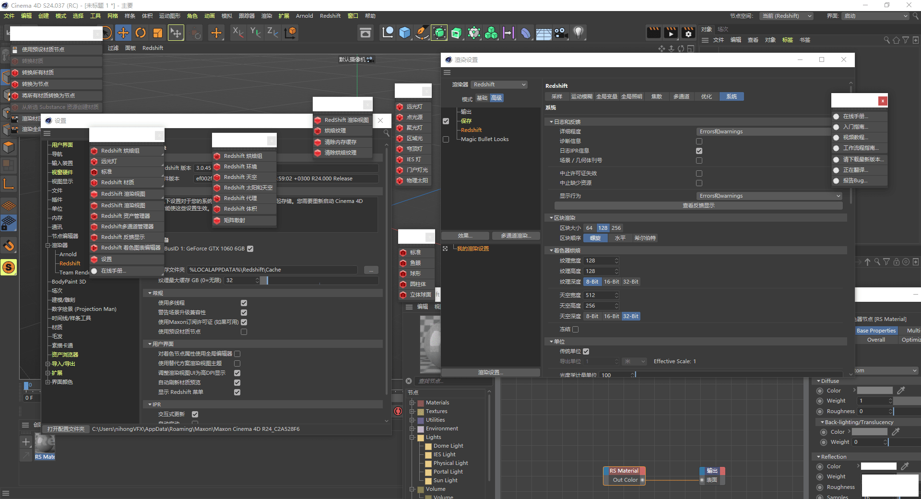Click the RS Material thumbnail in material manager

click(45, 444)
